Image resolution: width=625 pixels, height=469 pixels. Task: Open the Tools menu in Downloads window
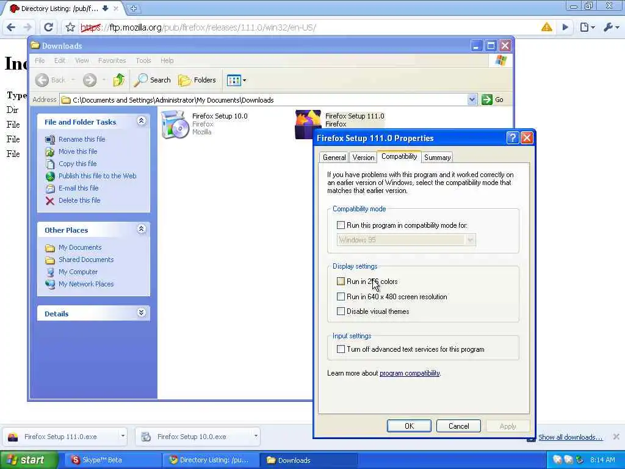143,60
